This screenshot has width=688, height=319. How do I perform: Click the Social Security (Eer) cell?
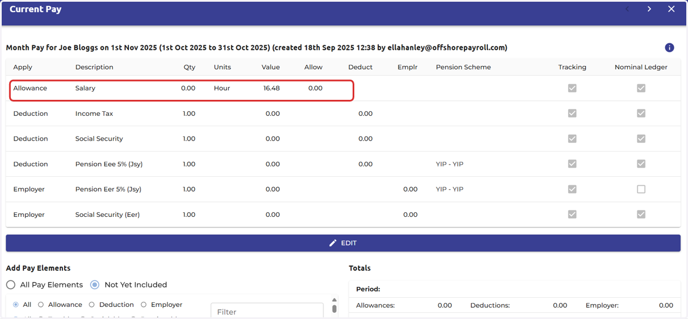click(x=107, y=215)
